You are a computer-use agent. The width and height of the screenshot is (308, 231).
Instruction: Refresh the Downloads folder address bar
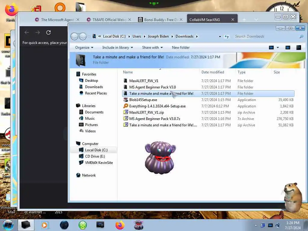tap(227, 36)
